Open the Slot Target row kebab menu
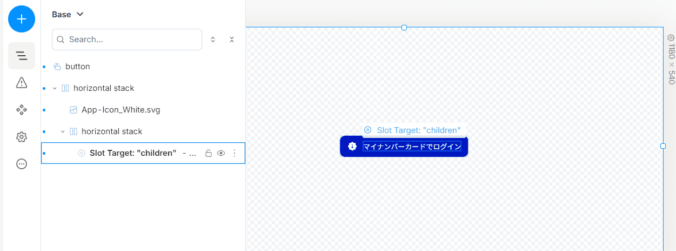This screenshot has width=676, height=251. click(235, 153)
